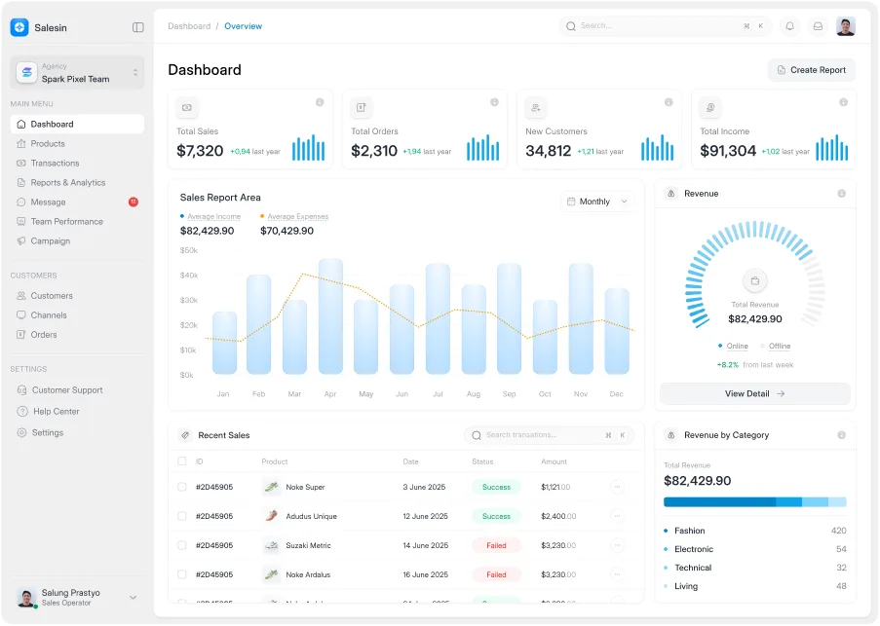Click the lightest blue category bar segment

click(837, 502)
